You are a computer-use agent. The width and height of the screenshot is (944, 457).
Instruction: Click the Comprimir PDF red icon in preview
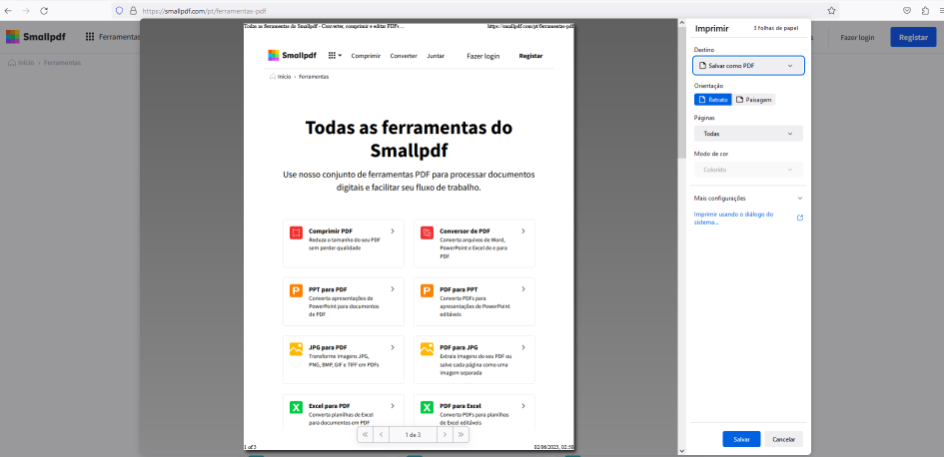[x=296, y=232]
